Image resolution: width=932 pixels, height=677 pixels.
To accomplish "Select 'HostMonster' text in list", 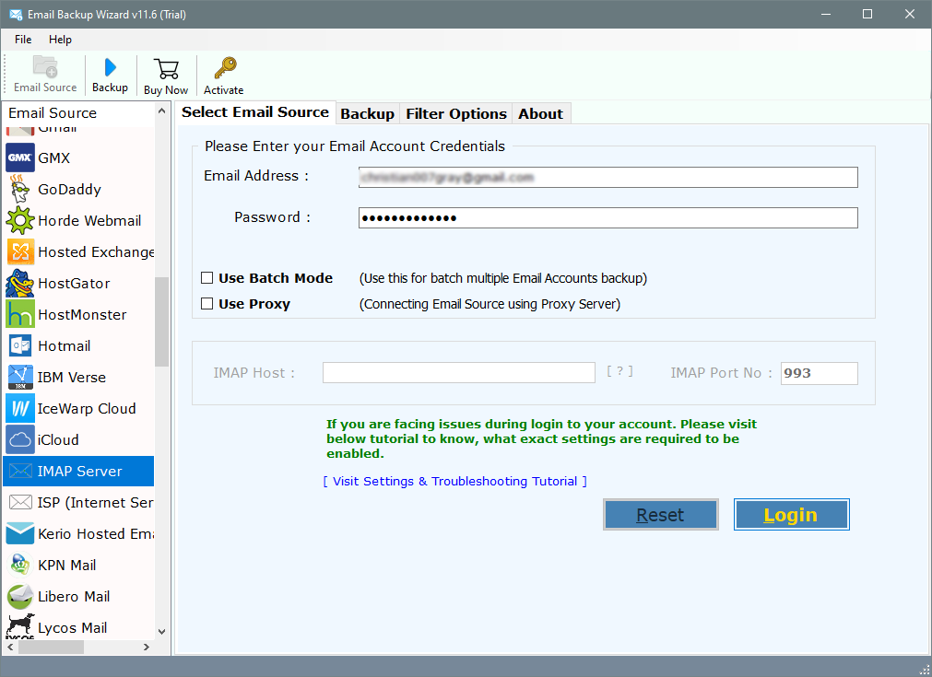I will (x=82, y=314).
